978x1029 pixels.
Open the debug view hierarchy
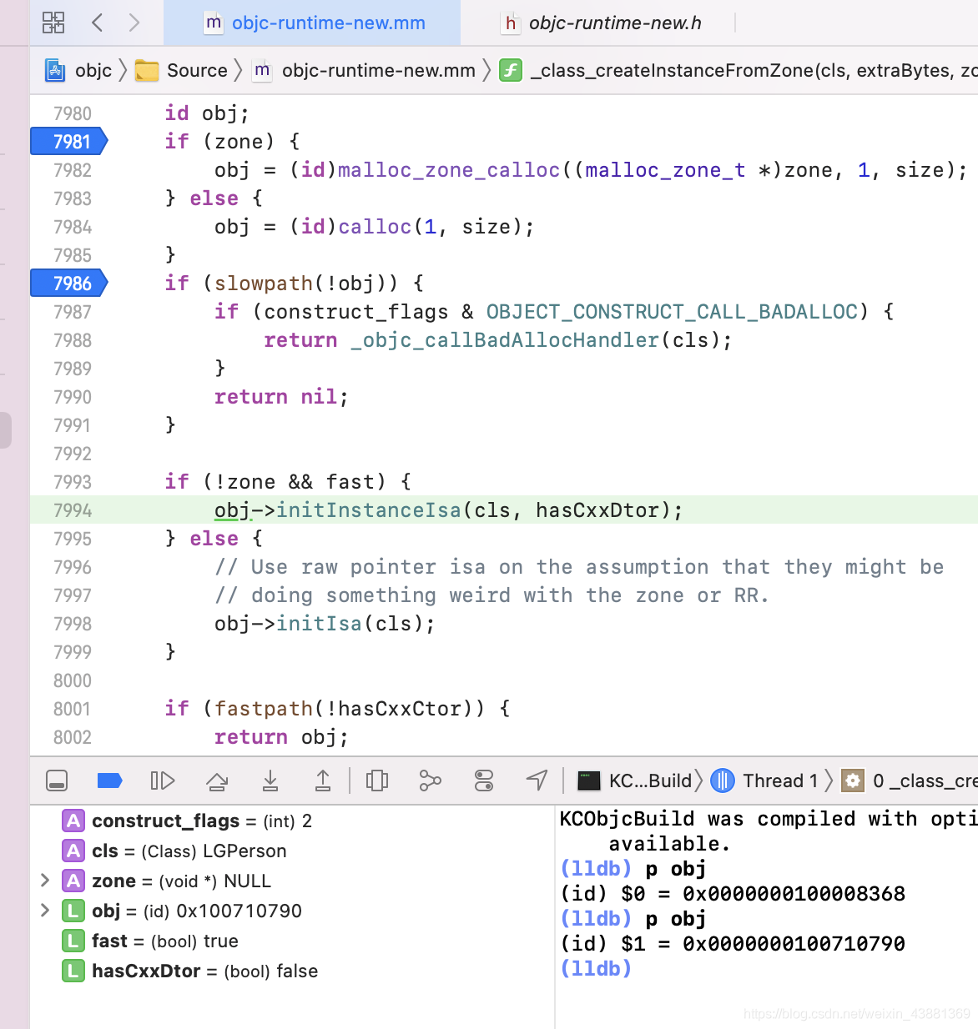(x=377, y=781)
